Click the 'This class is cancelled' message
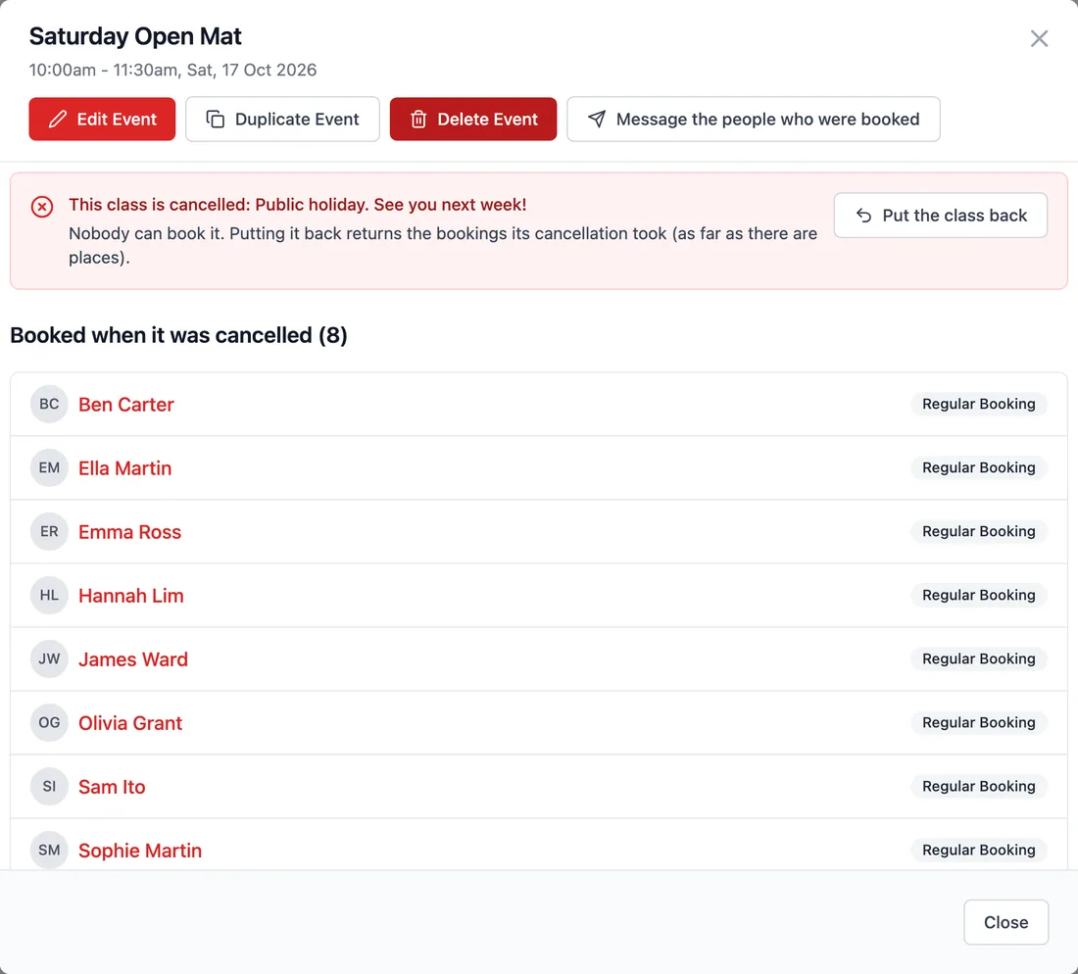The width and height of the screenshot is (1078, 974). point(297,205)
